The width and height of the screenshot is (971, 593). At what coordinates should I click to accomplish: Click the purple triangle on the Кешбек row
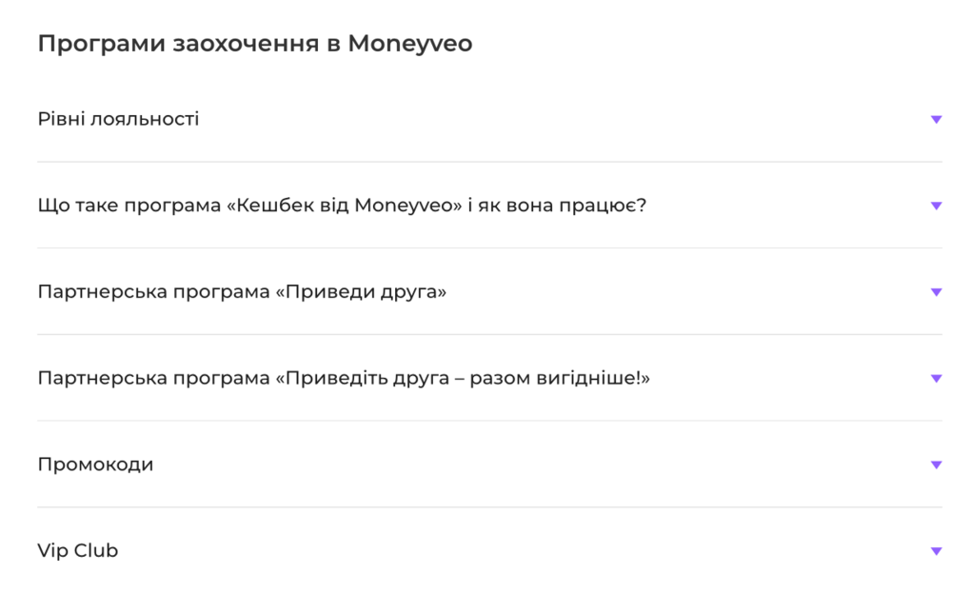coord(936,206)
